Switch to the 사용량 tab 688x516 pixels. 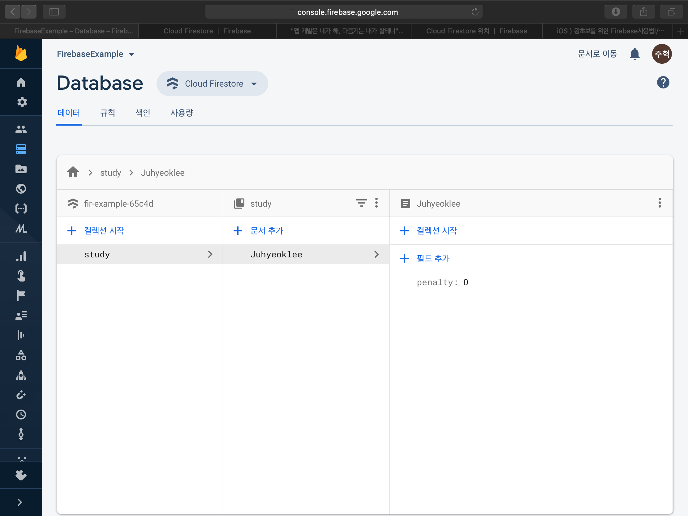pos(182,113)
